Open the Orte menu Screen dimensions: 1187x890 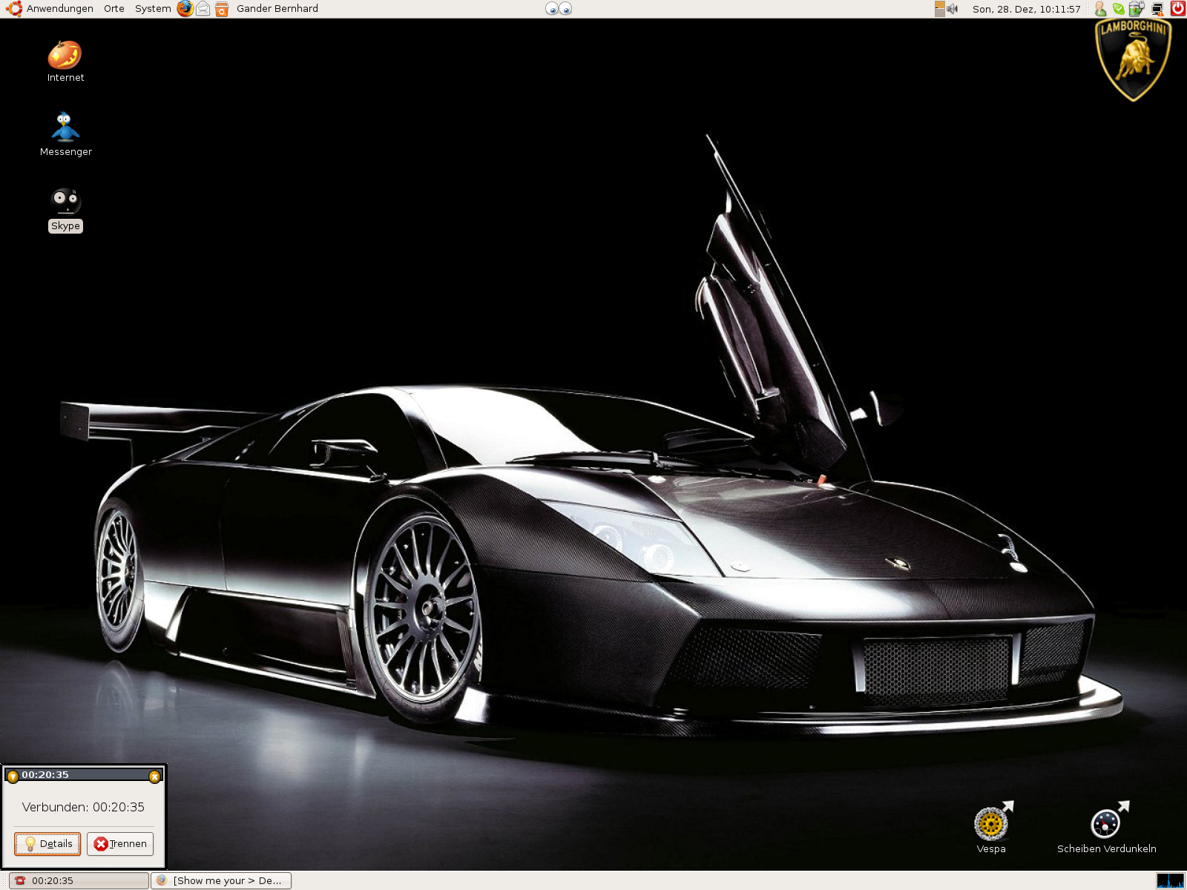114,9
